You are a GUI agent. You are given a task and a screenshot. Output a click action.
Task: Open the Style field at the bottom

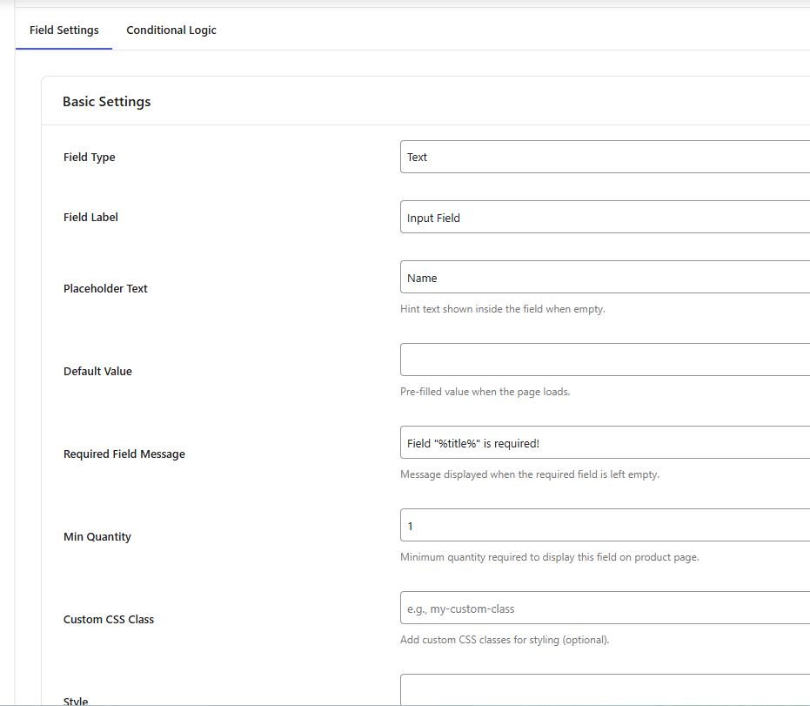click(x=605, y=689)
